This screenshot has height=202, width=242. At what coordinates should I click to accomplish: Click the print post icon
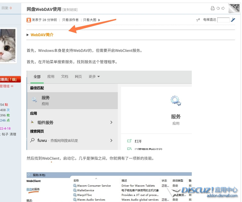click(213, 8)
